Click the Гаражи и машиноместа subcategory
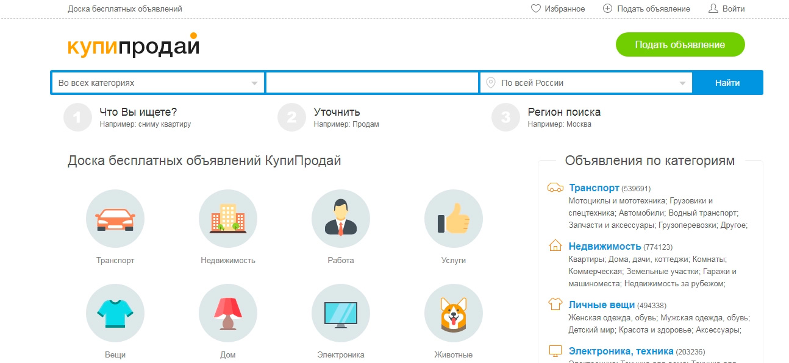 (652, 277)
